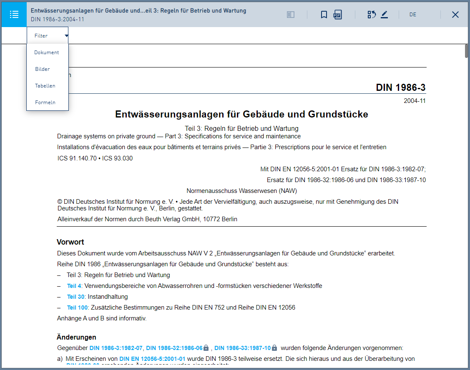Viewport: 470px width, 370px height.
Task: Click the 2004-11 date text
Action: pos(415,101)
